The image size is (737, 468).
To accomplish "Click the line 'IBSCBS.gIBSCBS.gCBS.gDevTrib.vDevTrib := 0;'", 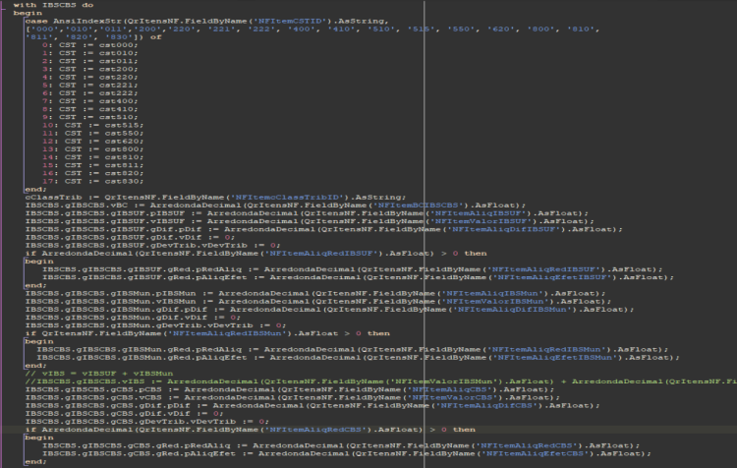I will (x=147, y=421).
